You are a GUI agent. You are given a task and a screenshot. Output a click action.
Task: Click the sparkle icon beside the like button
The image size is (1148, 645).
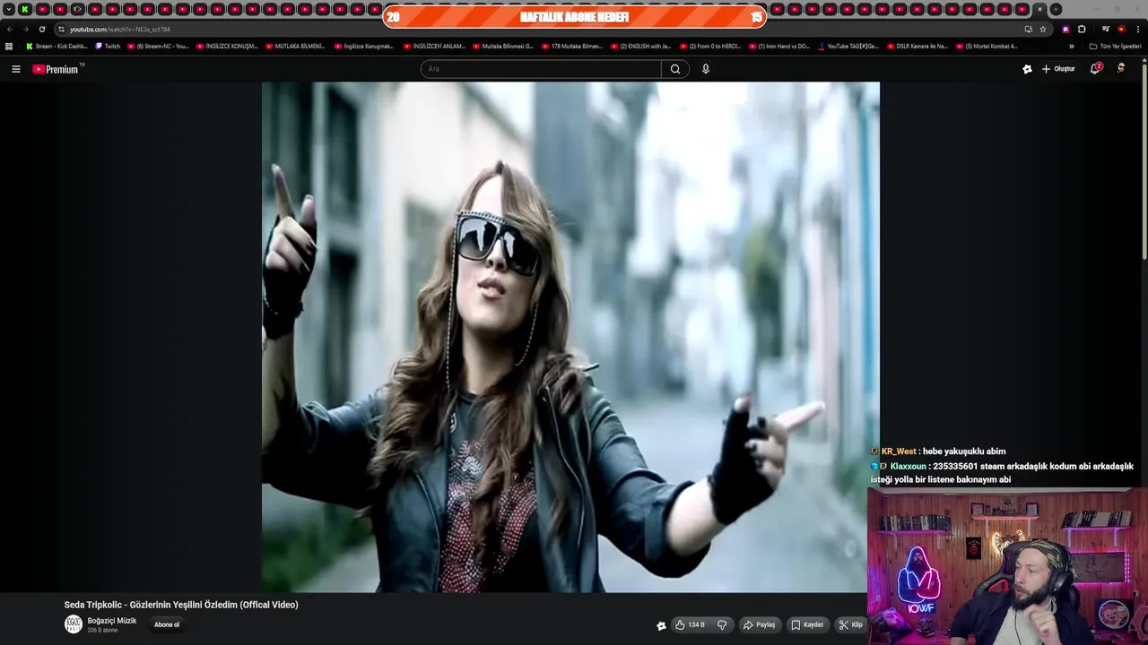(x=662, y=625)
